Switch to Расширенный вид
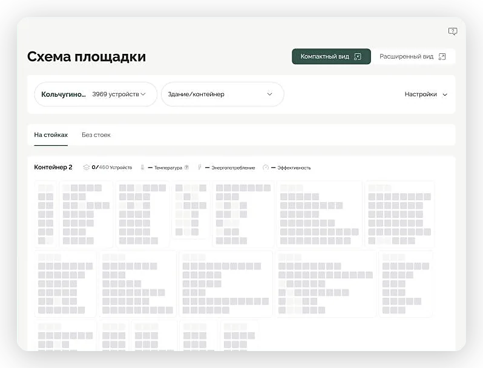Viewport: 483px width, 368px height. pos(413,56)
